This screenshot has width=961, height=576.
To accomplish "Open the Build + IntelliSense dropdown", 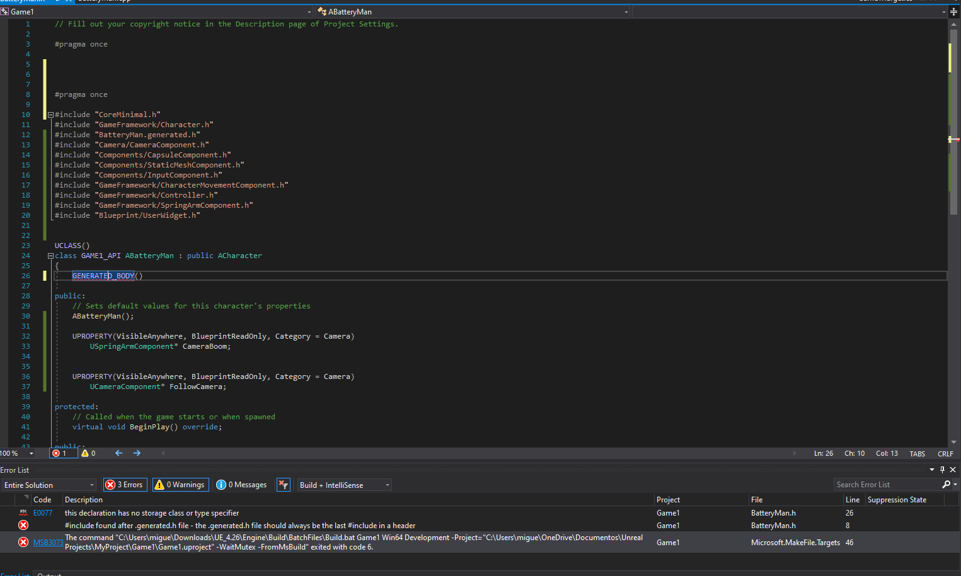I will (345, 485).
